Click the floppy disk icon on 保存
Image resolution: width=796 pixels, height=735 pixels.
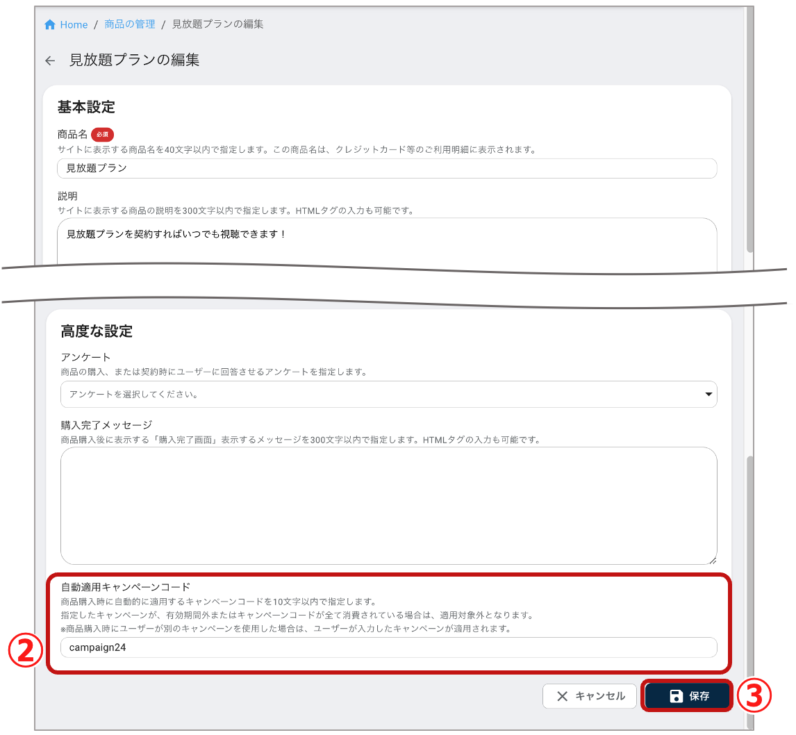(677, 696)
